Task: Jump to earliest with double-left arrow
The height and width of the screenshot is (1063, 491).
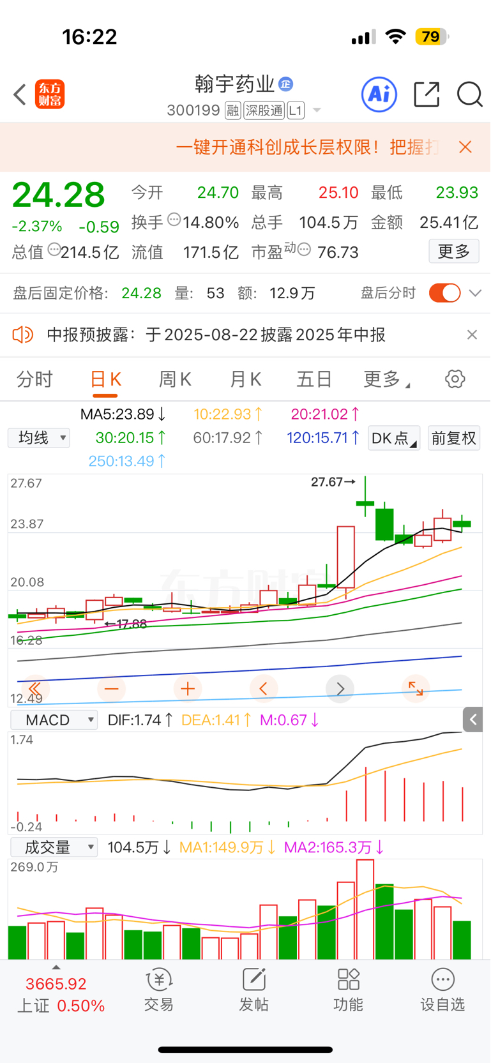Action: [x=34, y=689]
